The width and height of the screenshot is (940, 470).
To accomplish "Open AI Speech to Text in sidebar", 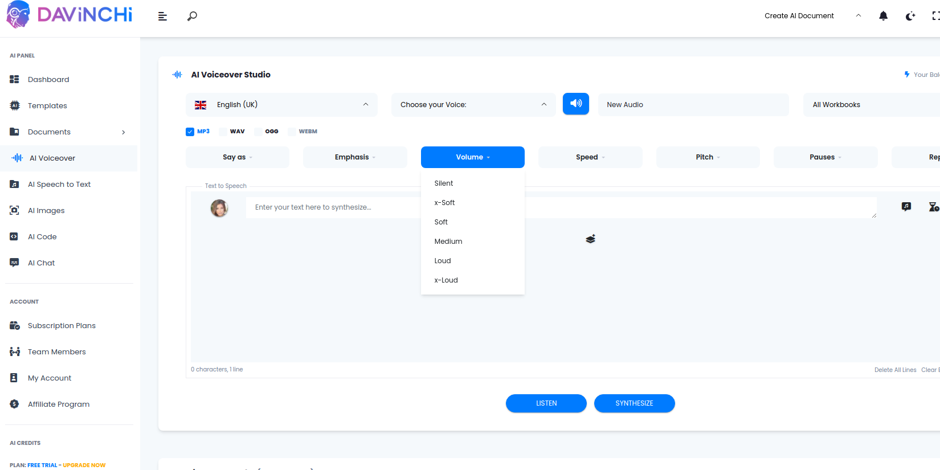I will coord(59,185).
